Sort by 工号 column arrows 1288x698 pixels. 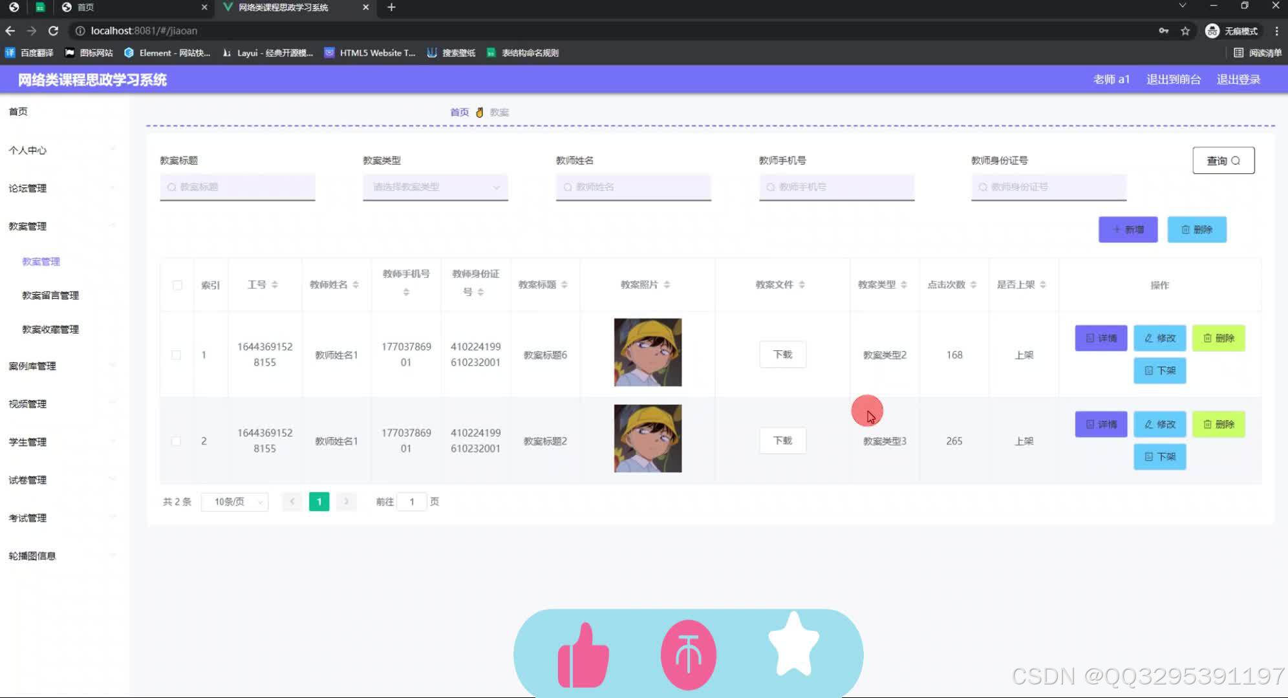(275, 285)
